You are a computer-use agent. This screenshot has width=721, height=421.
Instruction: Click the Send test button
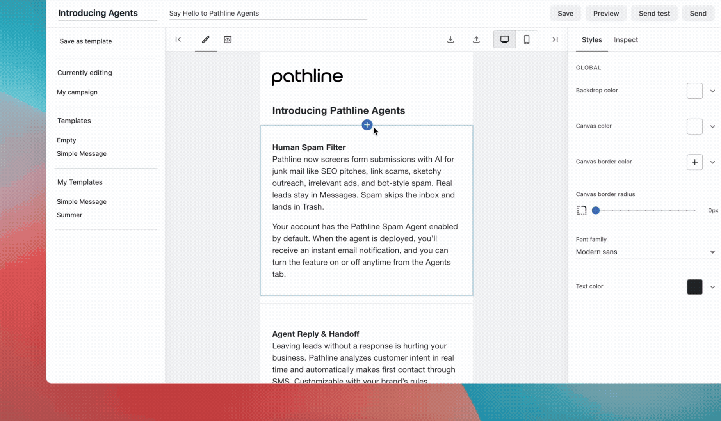(x=654, y=13)
